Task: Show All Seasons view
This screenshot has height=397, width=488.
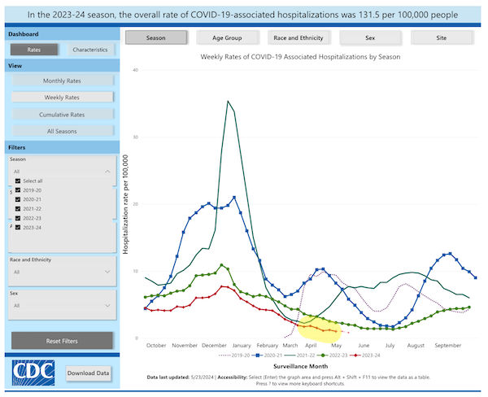Action: click(x=63, y=131)
